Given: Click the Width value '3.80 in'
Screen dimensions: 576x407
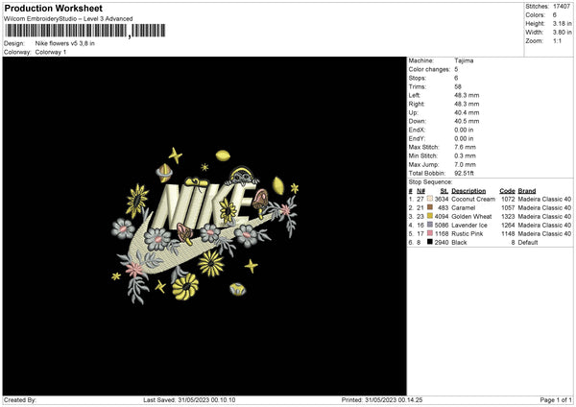Looking at the screenshot, I should point(562,33).
